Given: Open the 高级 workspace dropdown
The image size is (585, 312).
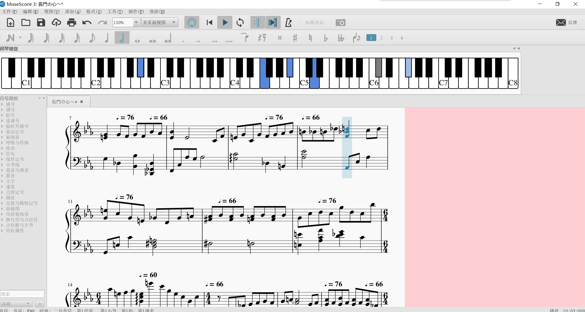Looking at the screenshot, I should click(17, 304).
